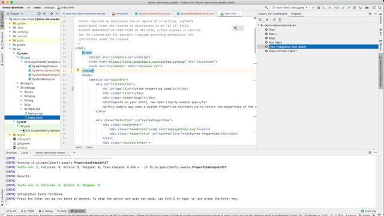Image resolution: width=384 pixels, height=216 pixels.
Task: Expand the css folder under webapp
Action: pos(22,92)
